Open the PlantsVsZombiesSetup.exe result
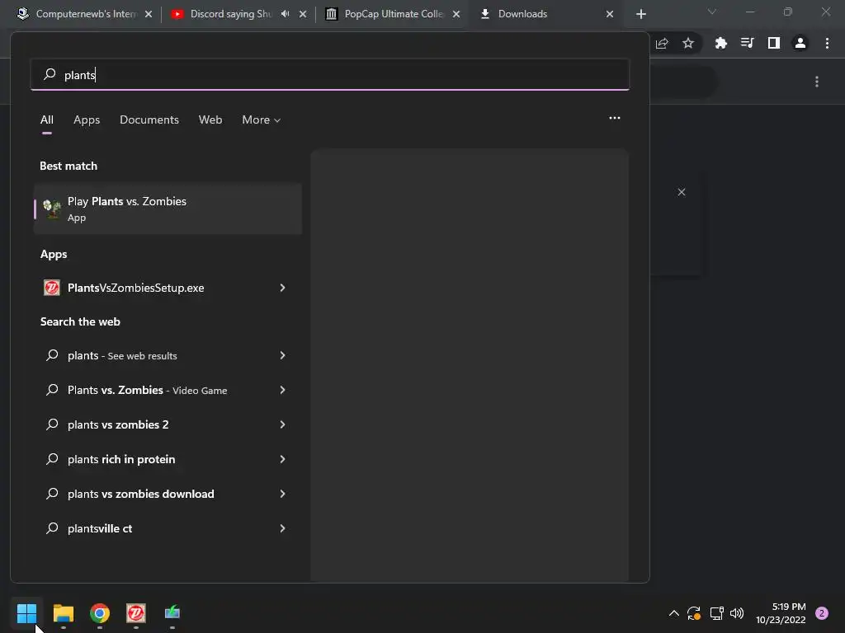 point(168,288)
